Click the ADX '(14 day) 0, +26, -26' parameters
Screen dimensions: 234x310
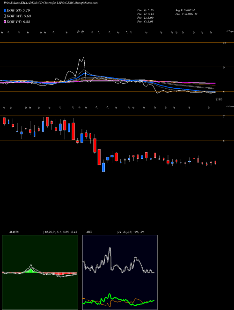131,232
